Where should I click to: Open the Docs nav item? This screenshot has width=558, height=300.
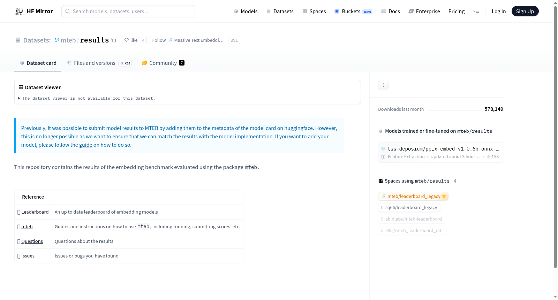click(390, 11)
